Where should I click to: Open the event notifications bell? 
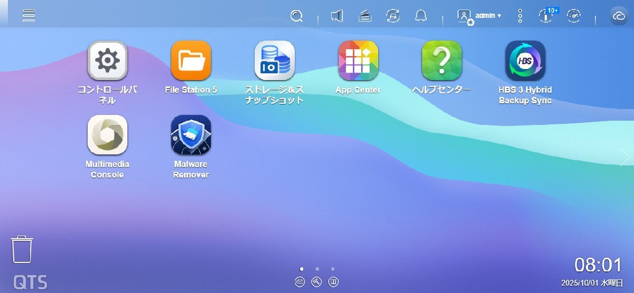pos(421,16)
